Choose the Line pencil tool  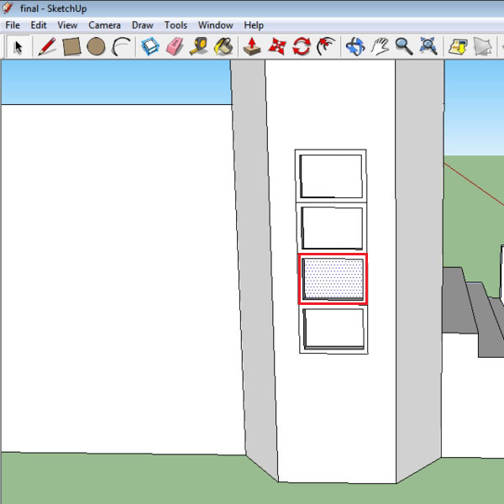click(47, 46)
